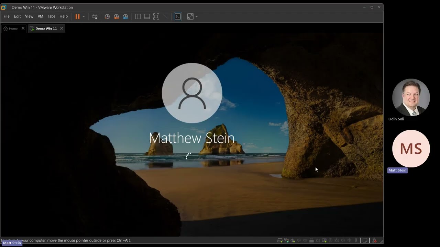Click Odin Soli's participant photo
440x247 pixels.
pos(411,97)
